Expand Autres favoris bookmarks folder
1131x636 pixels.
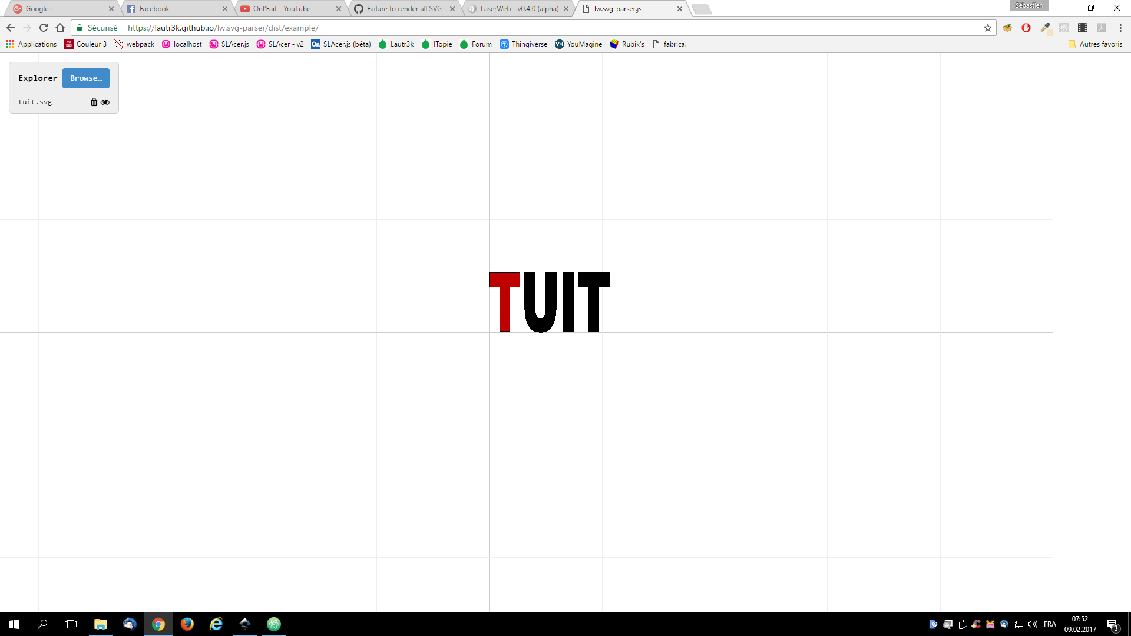pos(1095,44)
